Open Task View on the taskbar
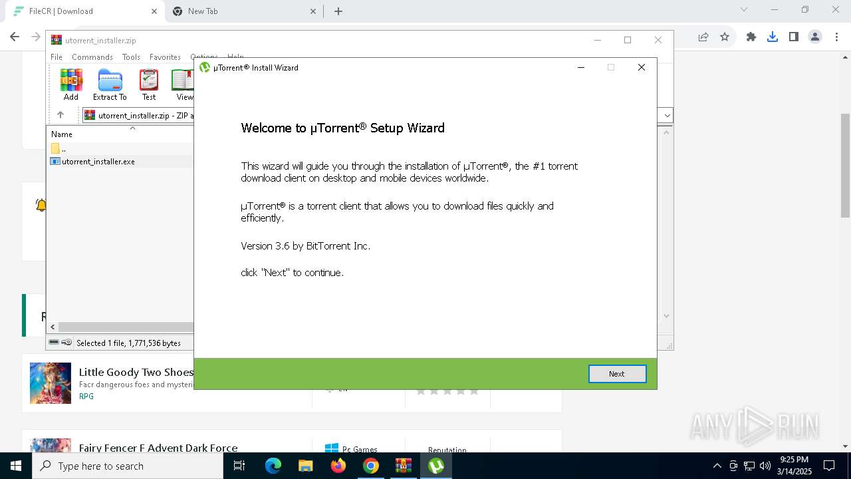Screen dimensions: 851x479 239,466
